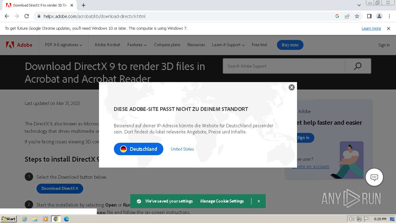
Task: Open Adobe Acrobat nav item
Action: 107,45
